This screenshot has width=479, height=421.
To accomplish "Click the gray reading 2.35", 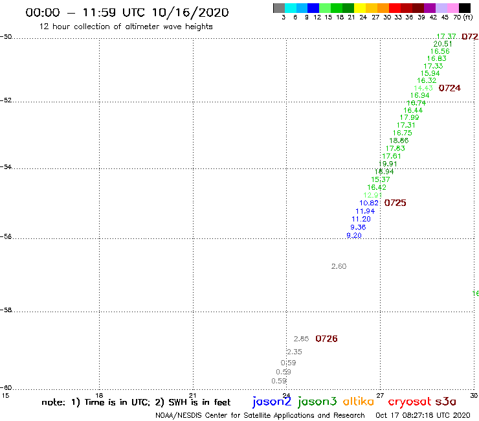I will pos(295,352).
